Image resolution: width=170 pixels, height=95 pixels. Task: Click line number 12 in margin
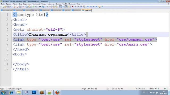[x=6, y=69]
